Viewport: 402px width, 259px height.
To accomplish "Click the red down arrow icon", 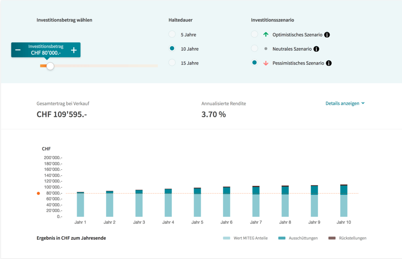I will point(266,63).
